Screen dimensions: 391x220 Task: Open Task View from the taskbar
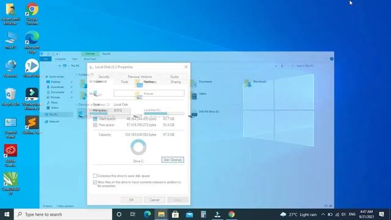click(x=133, y=215)
